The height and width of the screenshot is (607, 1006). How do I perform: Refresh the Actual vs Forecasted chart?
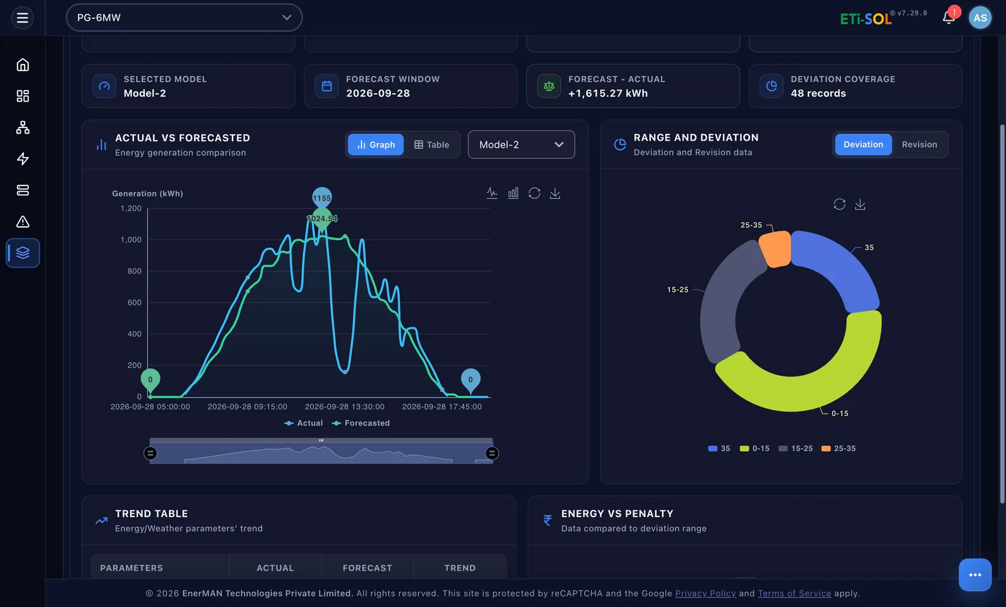coord(534,193)
